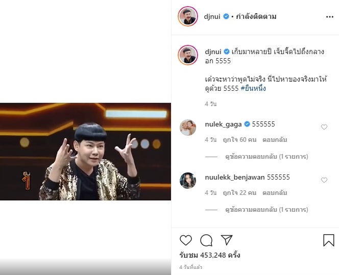Open the three-dot more options menu
Screen dimensions: 339x275
point(329,17)
